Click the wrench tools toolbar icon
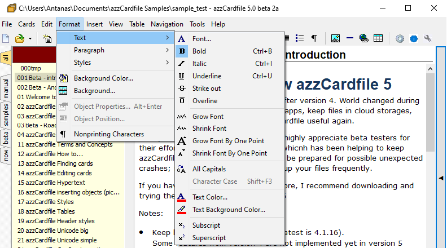This screenshot has height=248, width=447. click(428, 38)
